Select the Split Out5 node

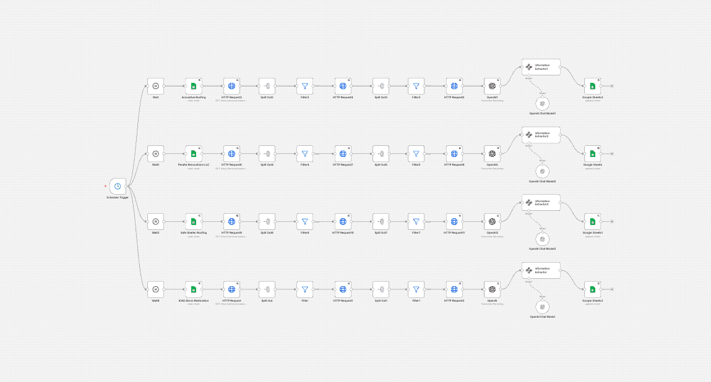click(x=381, y=154)
